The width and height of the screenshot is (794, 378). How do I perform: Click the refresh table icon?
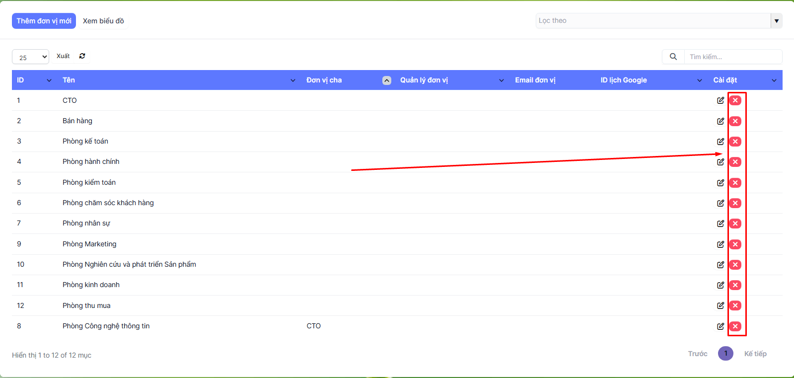82,56
